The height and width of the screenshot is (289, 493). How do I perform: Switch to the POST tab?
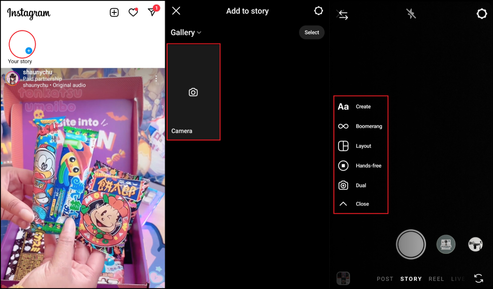(x=385, y=279)
